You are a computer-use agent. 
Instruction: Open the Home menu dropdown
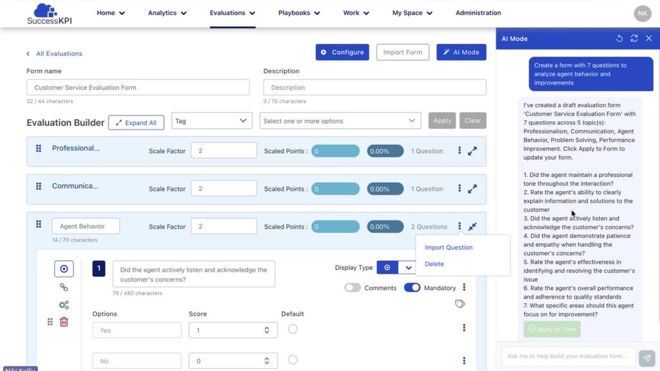point(111,13)
